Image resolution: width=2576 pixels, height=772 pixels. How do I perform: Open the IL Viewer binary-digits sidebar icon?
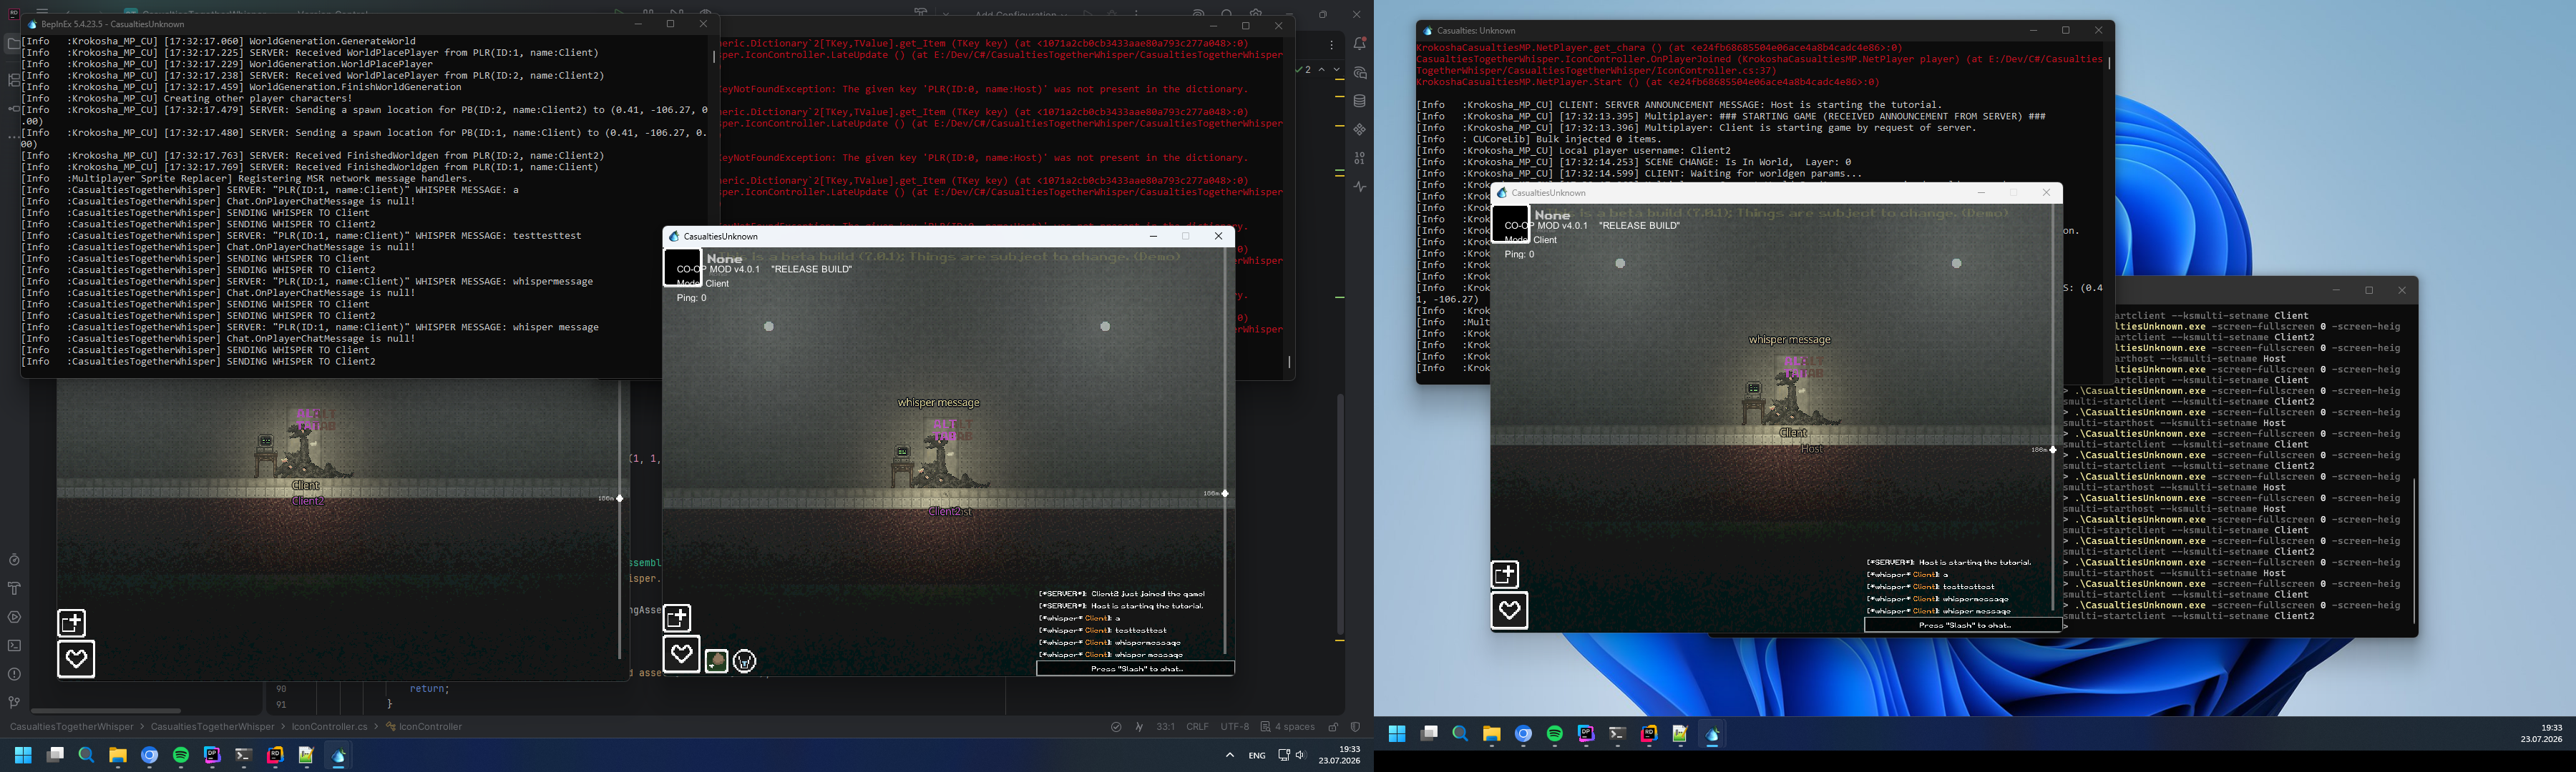point(1359,158)
